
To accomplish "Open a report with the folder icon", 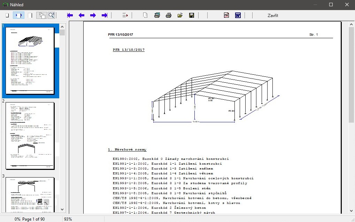I will 180,15.
